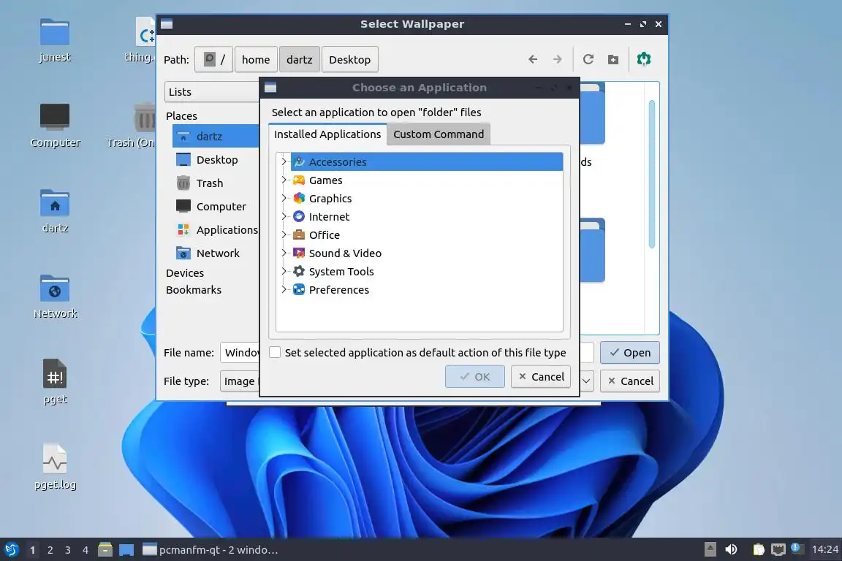This screenshot has width=842, height=561.
Task: Select the Accessories row
Action: tap(426, 161)
